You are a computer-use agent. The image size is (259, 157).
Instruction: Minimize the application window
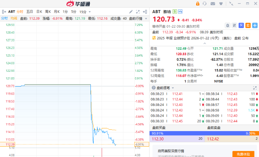point(239,4)
